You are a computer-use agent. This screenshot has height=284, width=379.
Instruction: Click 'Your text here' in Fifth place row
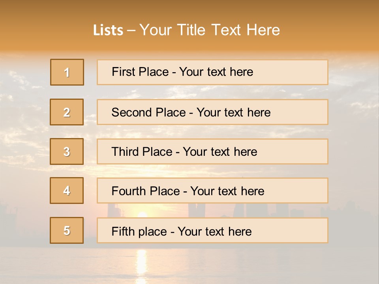coord(214,231)
